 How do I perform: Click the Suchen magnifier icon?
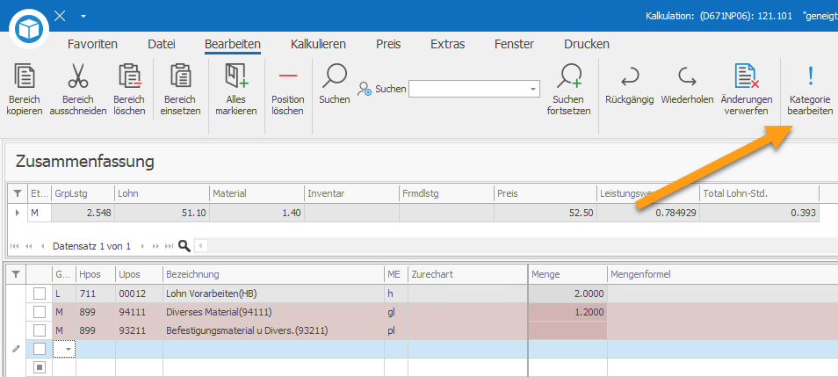click(x=335, y=76)
